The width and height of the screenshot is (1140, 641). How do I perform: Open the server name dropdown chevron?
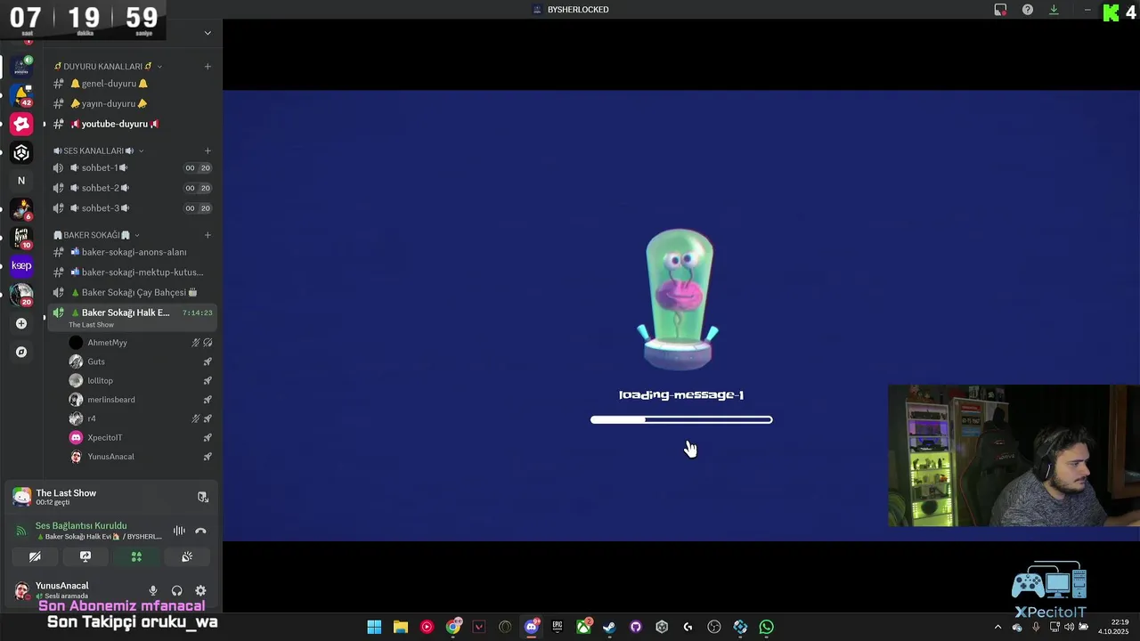(x=208, y=33)
